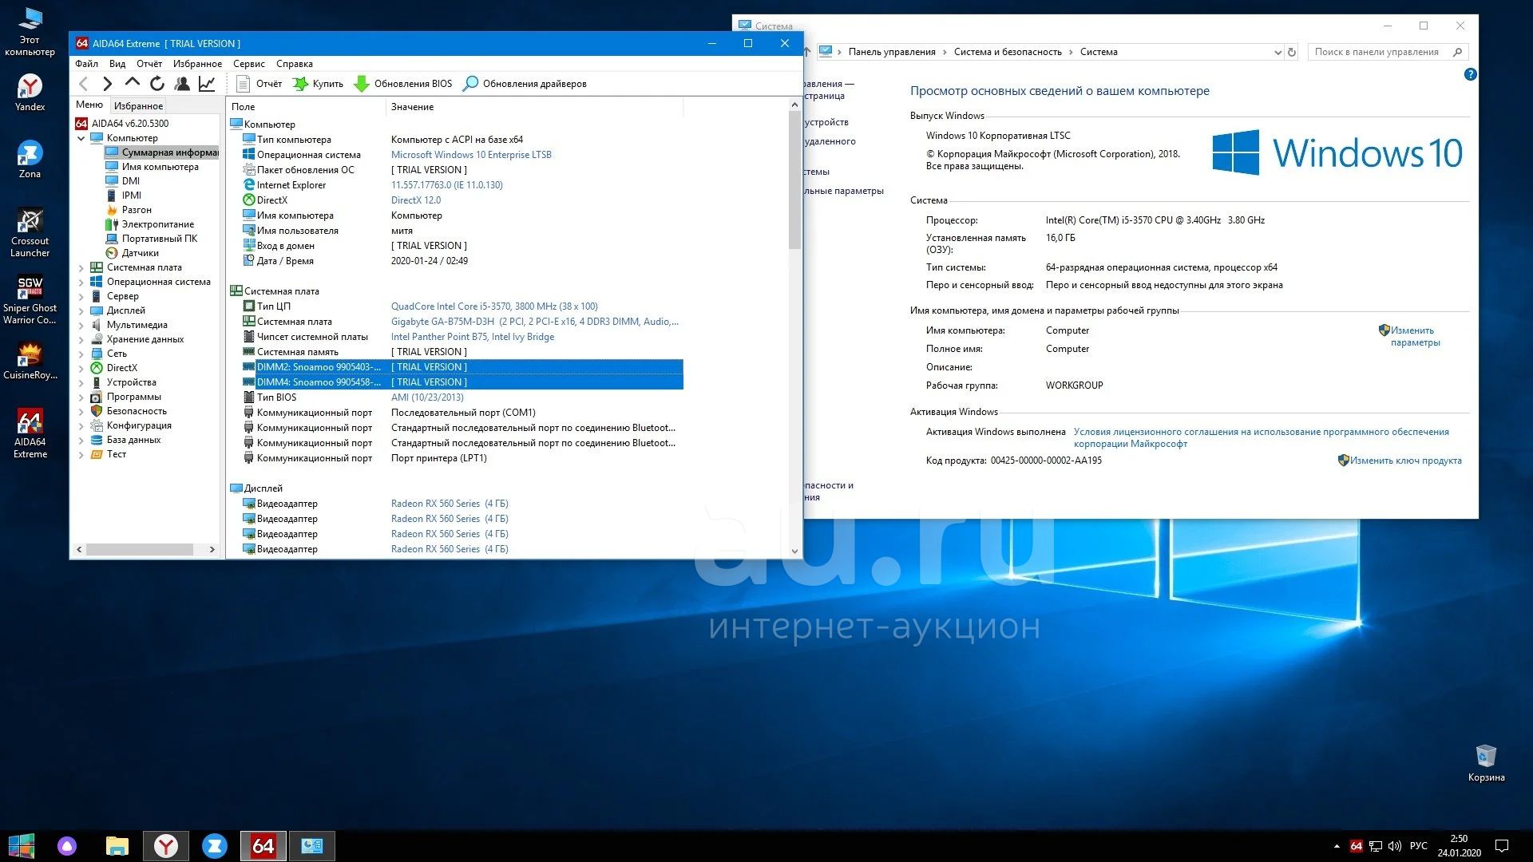Select Имя компьютера in the tree
Image resolution: width=1533 pixels, height=862 pixels.
point(160,167)
